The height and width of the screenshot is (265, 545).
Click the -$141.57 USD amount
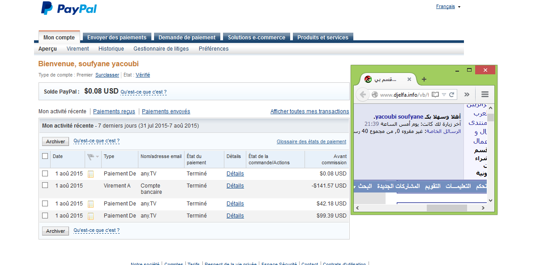[329, 186]
